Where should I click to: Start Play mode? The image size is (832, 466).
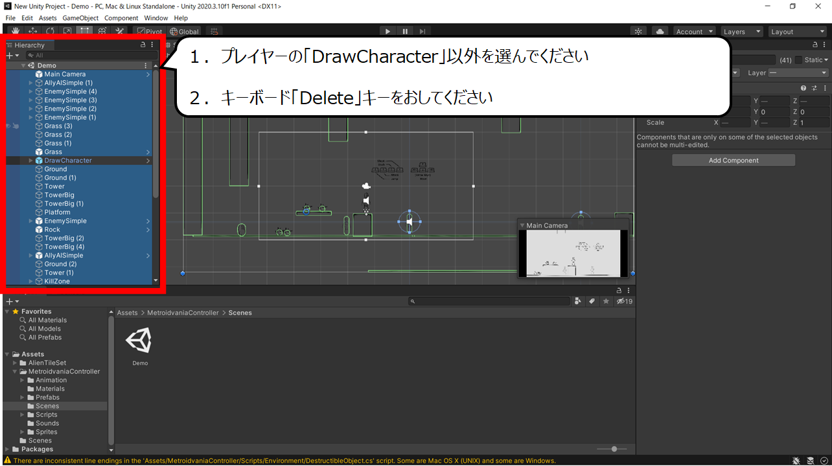[x=387, y=31]
